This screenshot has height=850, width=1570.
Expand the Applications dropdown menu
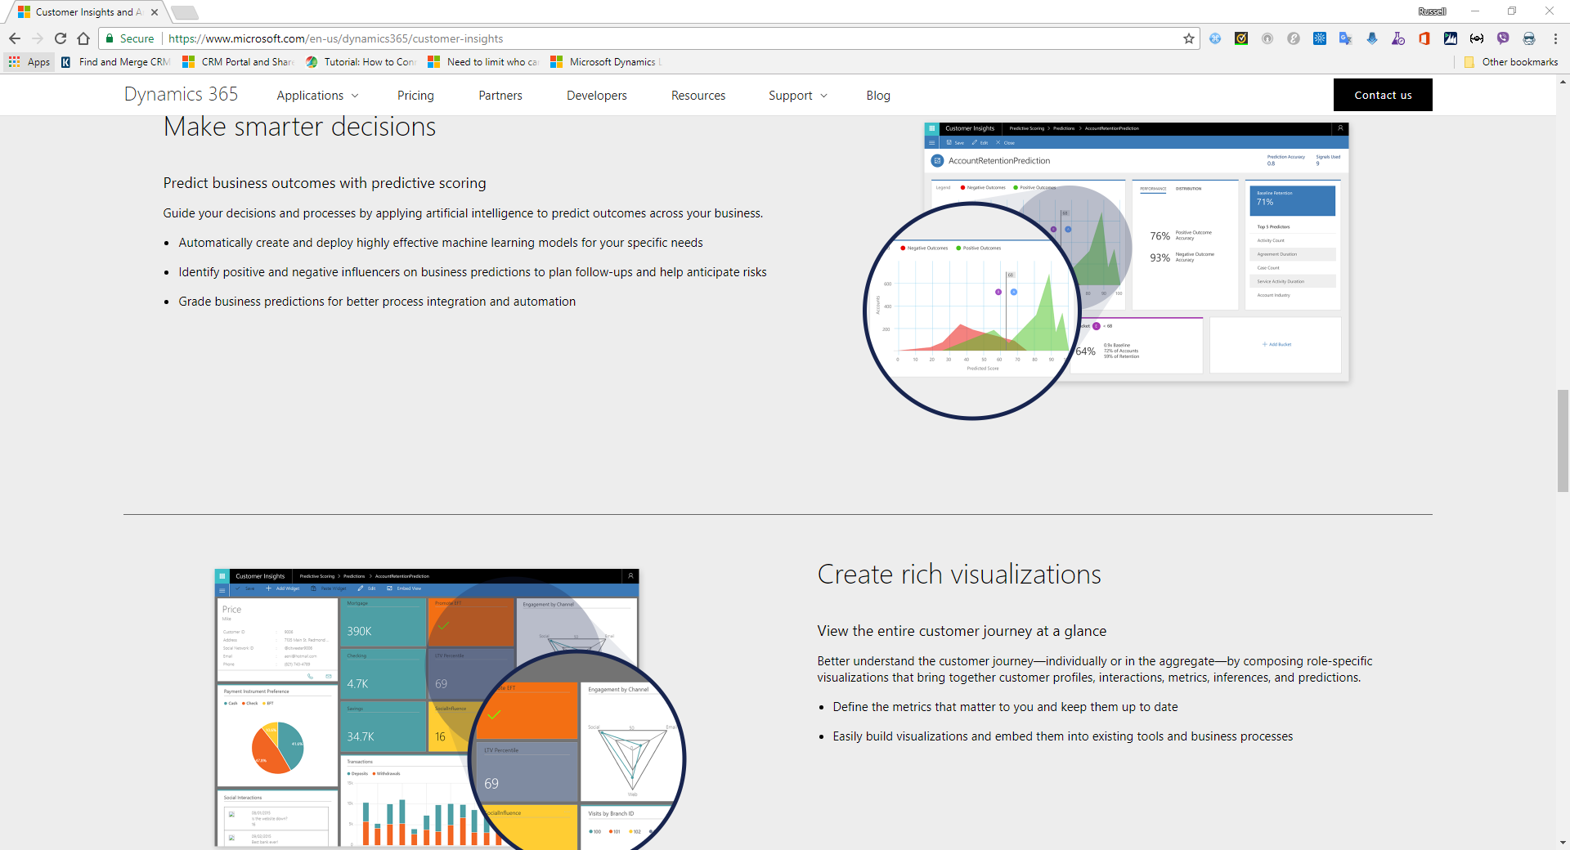317,96
